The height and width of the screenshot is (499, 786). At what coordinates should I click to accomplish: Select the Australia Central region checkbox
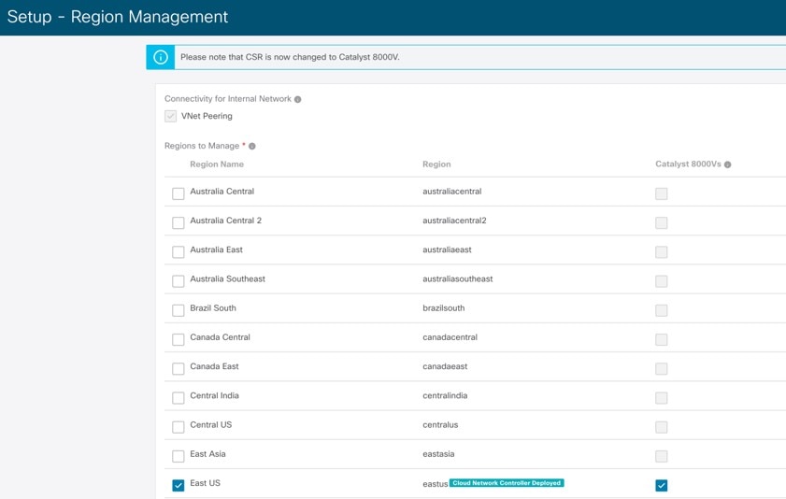(178, 193)
